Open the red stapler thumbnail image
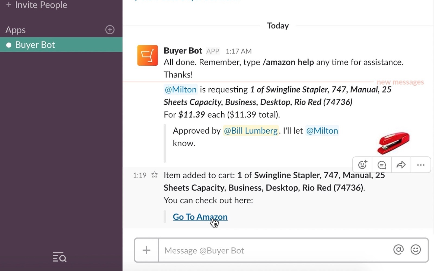Image resolution: width=434 pixels, height=271 pixels. click(x=393, y=143)
